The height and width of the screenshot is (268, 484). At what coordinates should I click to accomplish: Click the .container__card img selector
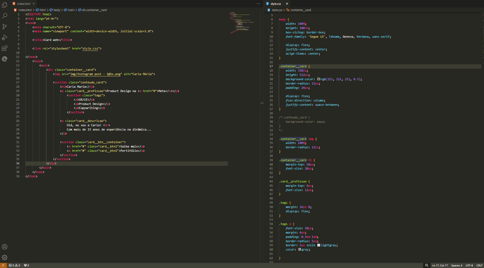coord(296,139)
